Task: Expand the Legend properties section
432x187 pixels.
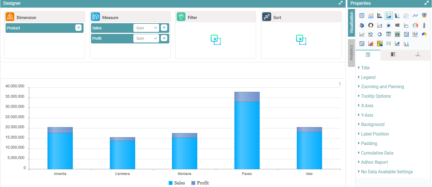Action: [368, 77]
